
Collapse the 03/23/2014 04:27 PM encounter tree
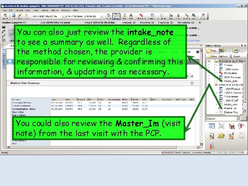pos(209,61)
